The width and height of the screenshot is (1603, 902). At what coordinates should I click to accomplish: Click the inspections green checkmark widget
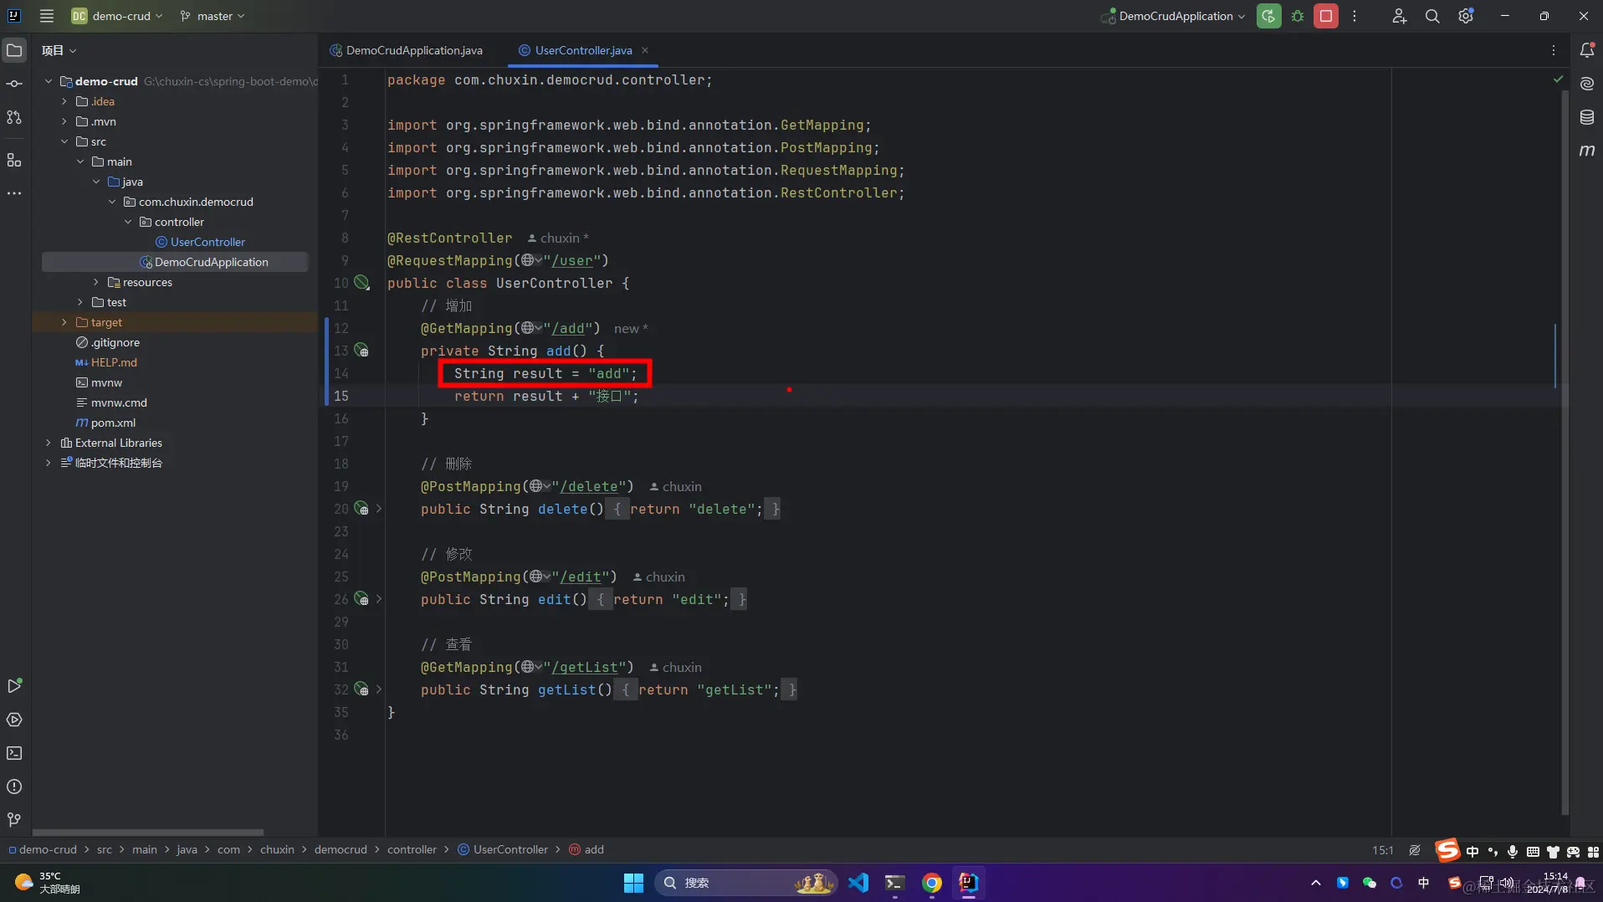click(1558, 79)
